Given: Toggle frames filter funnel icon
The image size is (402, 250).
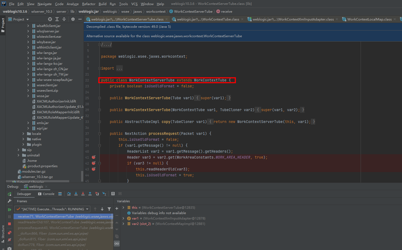Looking at the screenshot, I should (x=109, y=209).
